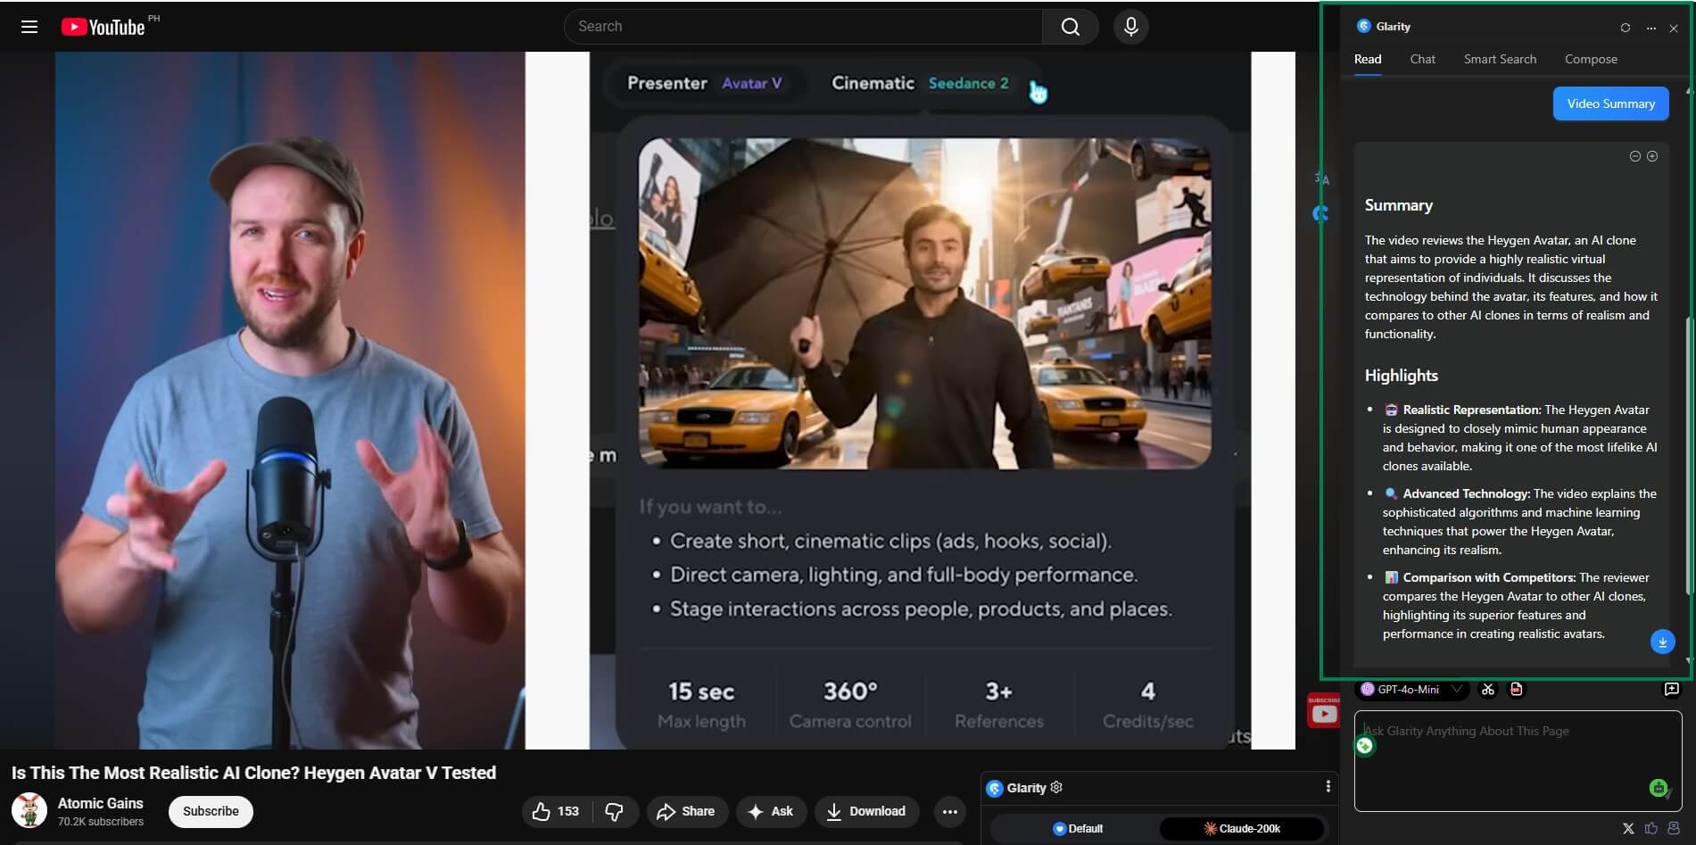The height and width of the screenshot is (845, 1696).
Task: Share on X via the X icon
Action: (x=1628, y=828)
